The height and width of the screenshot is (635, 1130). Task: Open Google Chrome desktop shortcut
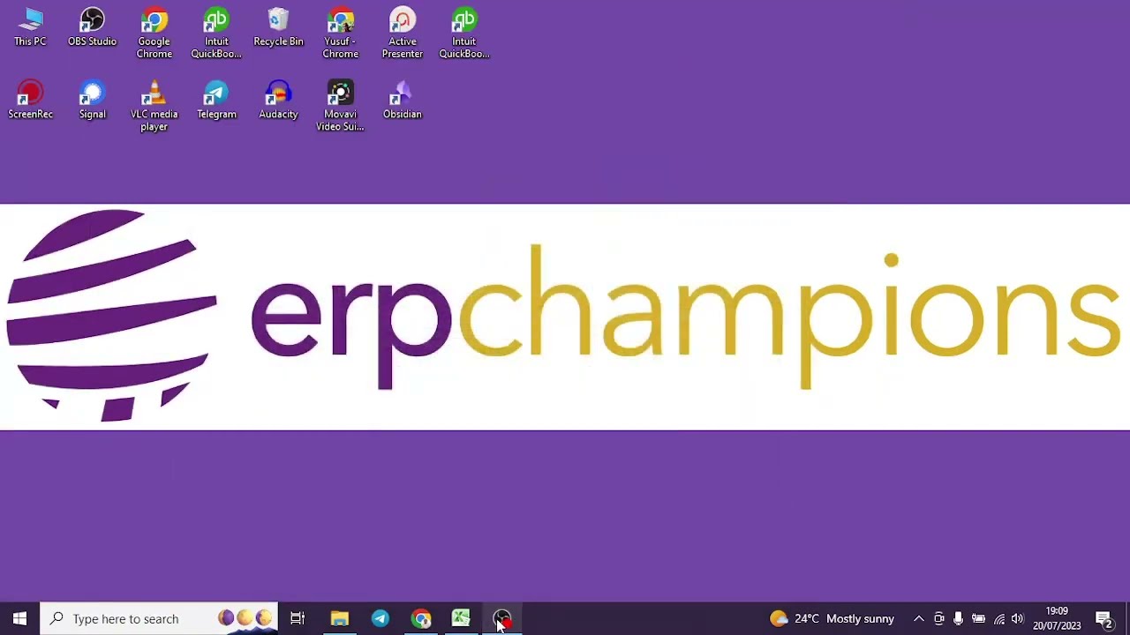(x=154, y=34)
